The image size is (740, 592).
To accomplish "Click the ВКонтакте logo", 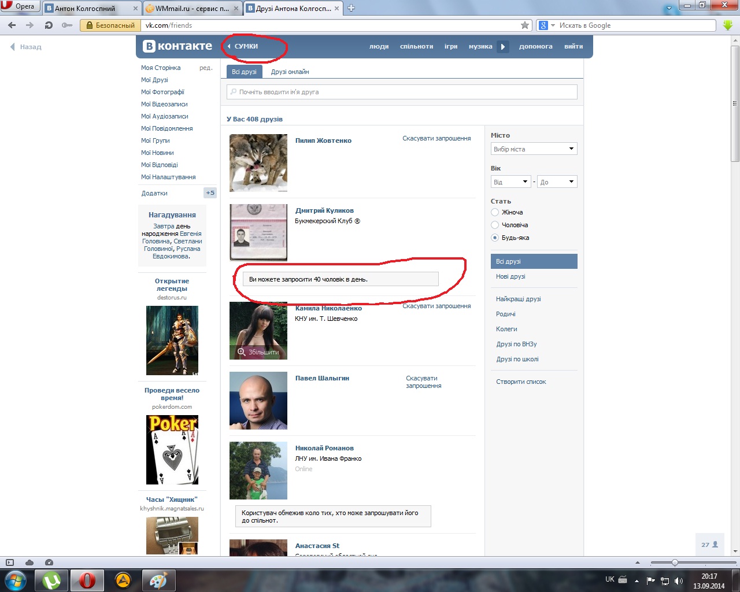I will [177, 46].
